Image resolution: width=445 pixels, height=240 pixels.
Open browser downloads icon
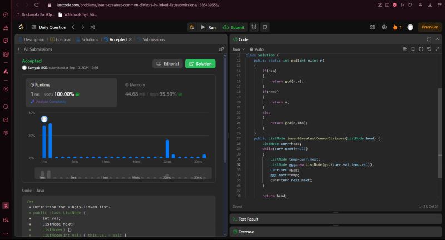430,5
